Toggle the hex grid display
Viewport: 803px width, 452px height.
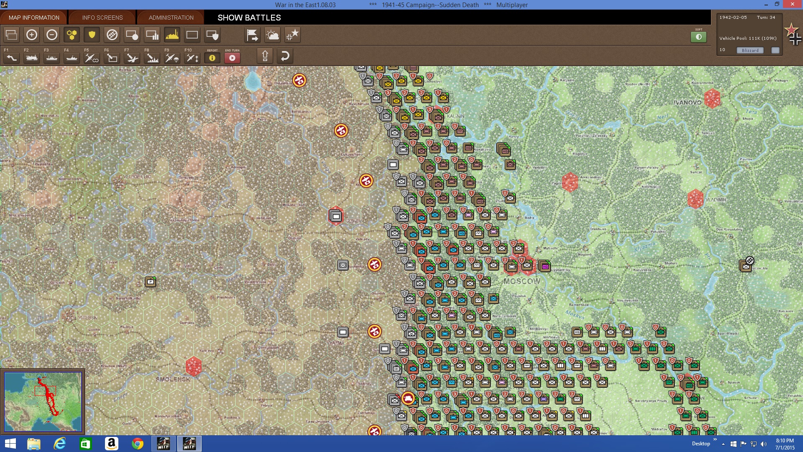[x=72, y=35]
